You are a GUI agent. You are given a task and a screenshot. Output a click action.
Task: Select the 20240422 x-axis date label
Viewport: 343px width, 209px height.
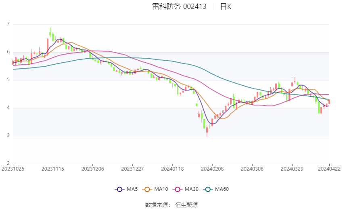tap(329, 169)
